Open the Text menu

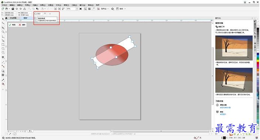pyautogui.click(x=58, y=5)
